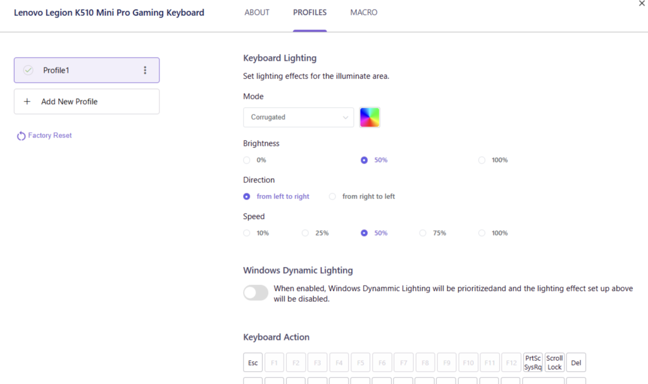The image size is (648, 384).
Task: Select the F11 key in Keyboard Action
Action: pos(489,363)
